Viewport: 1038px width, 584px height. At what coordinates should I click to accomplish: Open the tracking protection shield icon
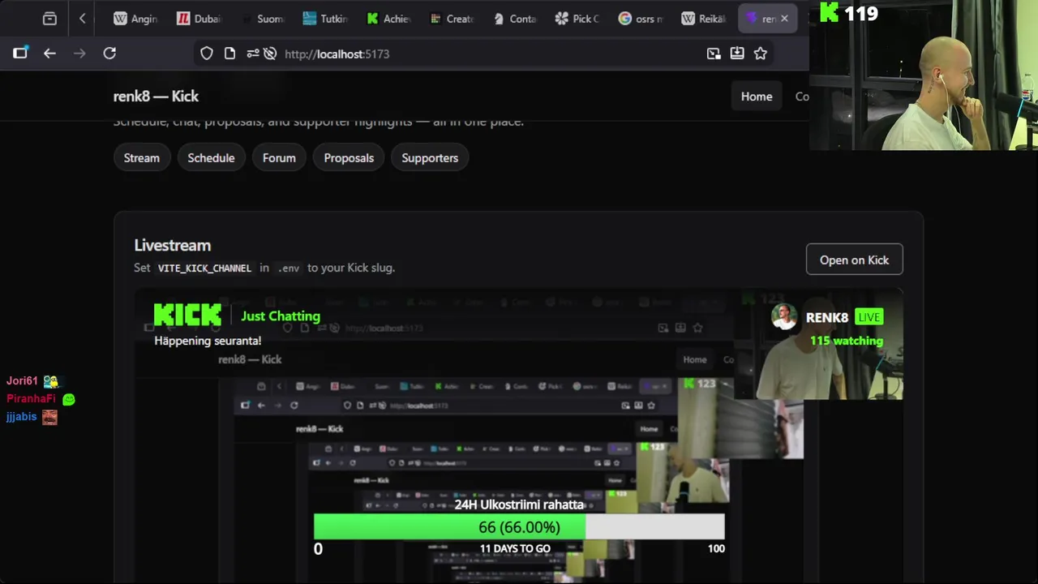pos(207,54)
